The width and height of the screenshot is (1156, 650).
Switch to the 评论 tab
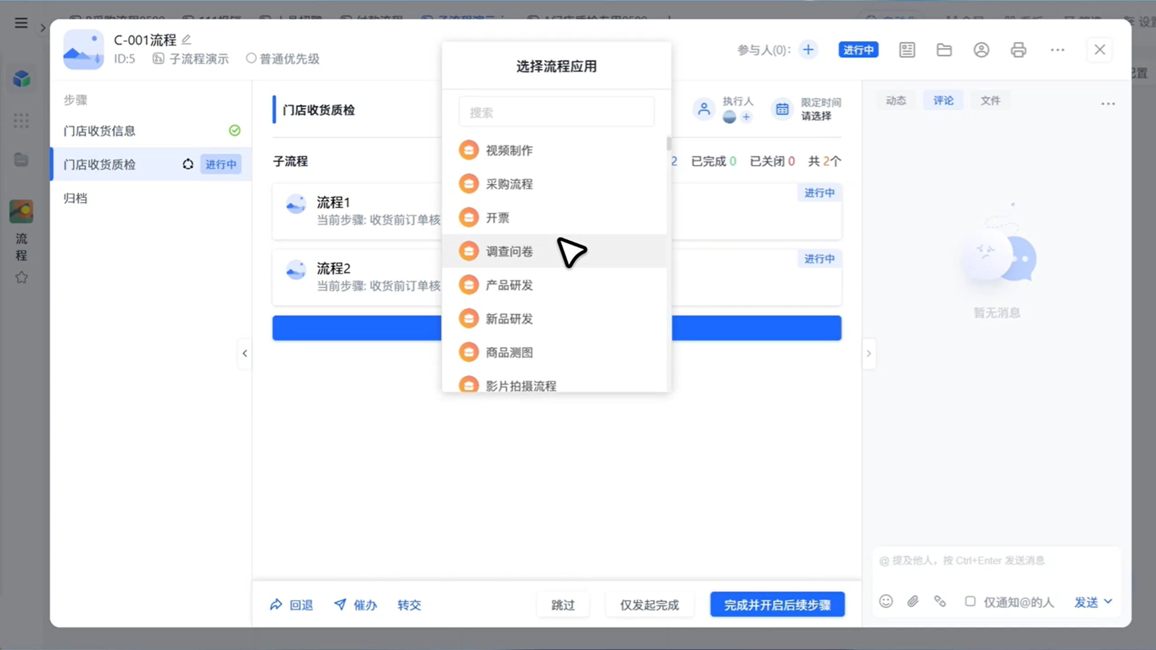[943, 100]
